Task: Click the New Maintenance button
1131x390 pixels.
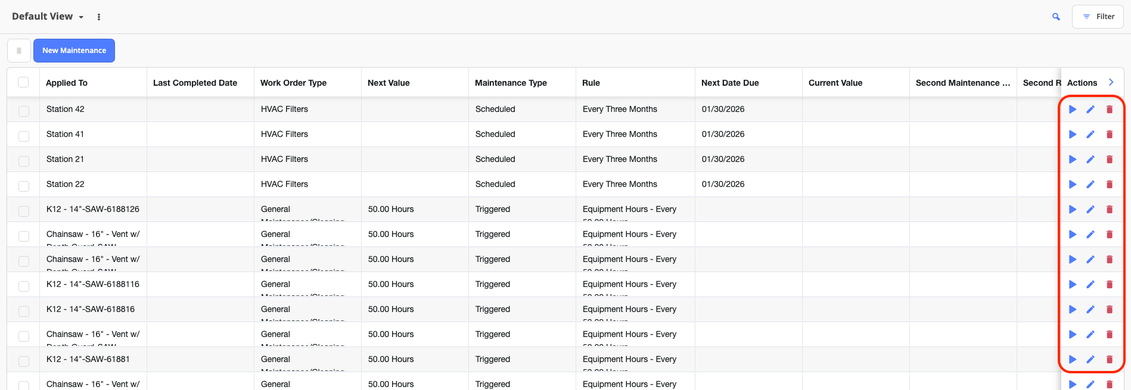Action: click(x=74, y=51)
